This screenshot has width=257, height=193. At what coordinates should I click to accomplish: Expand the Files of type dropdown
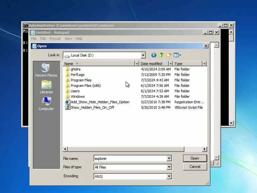[169, 167]
